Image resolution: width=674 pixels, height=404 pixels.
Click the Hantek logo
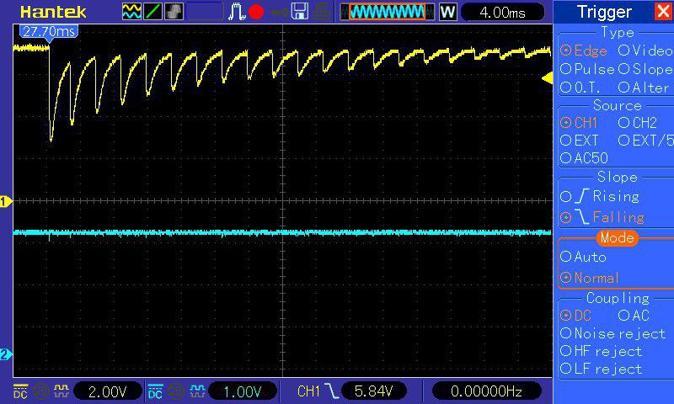tap(53, 12)
